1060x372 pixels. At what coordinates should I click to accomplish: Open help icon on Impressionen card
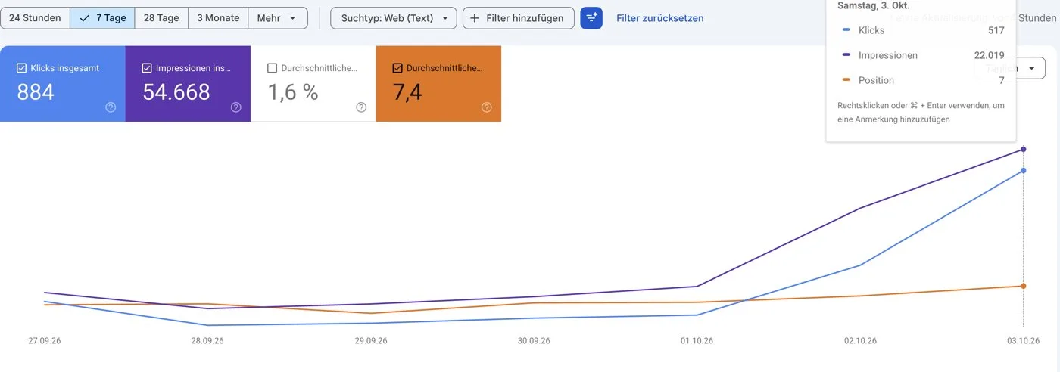[235, 107]
